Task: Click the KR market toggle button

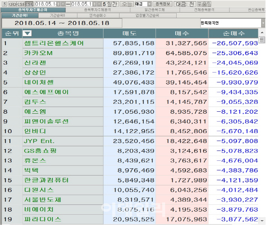Action: pos(12,4)
